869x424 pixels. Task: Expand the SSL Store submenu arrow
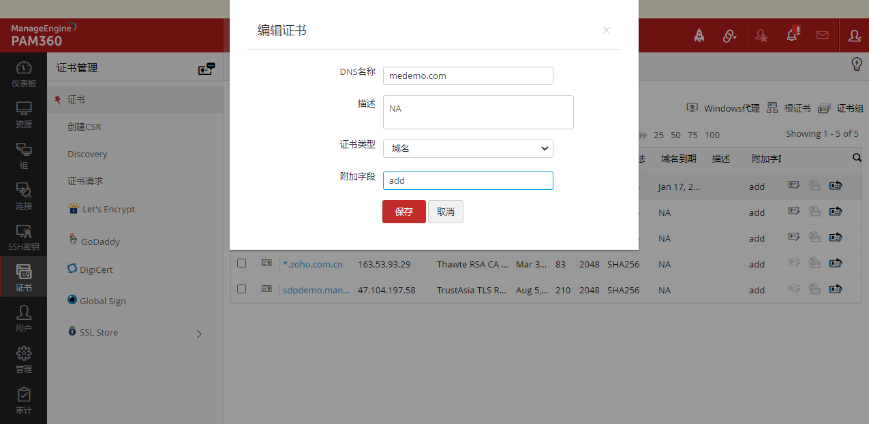(199, 333)
